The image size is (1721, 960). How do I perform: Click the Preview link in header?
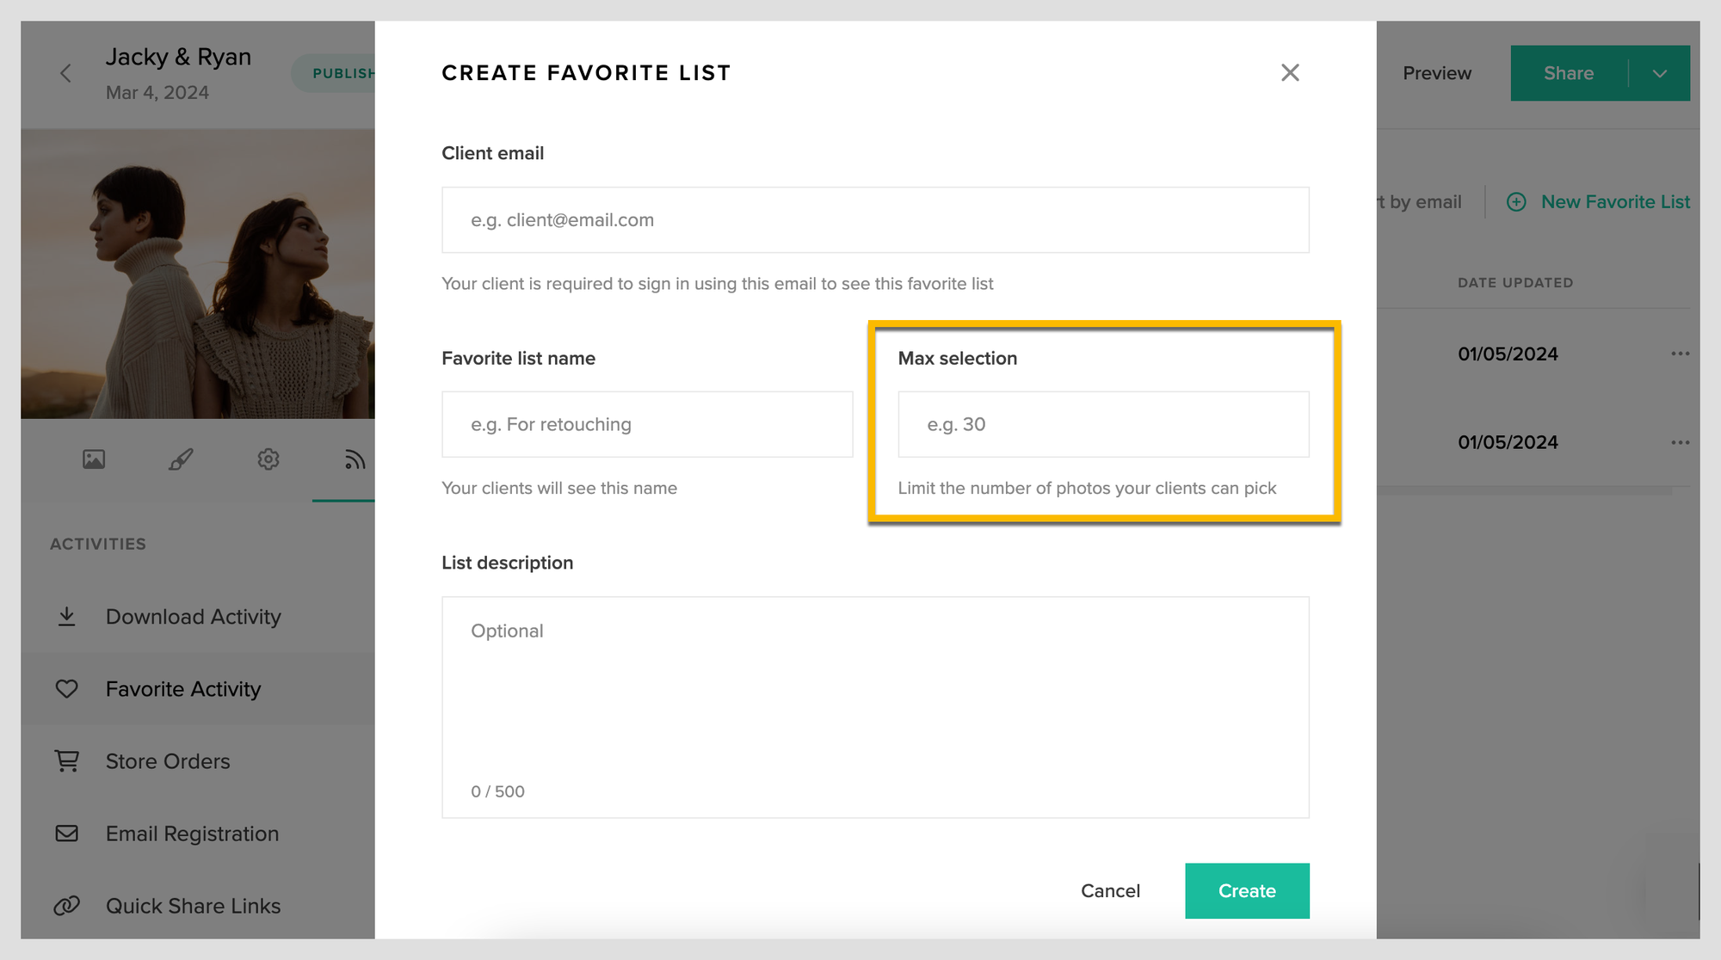coord(1436,74)
